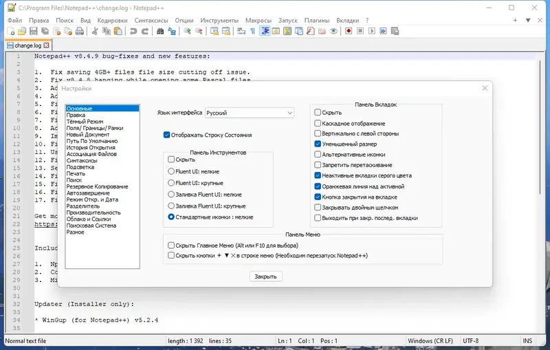Select Облако и Ссылки category
Screen dimensions: 550x350
click(x=89, y=219)
